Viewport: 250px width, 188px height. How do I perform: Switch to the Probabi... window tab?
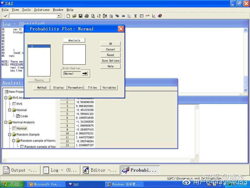[140, 170]
